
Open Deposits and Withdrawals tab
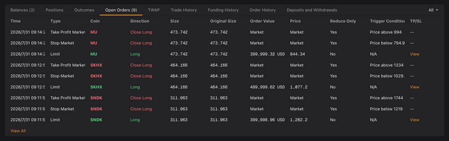pyautogui.click(x=312, y=10)
